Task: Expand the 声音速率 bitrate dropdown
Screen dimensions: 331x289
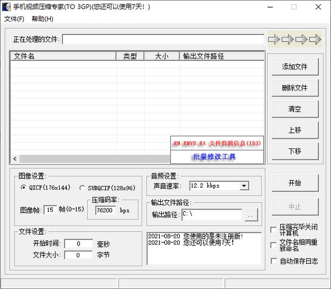Action: [244, 186]
